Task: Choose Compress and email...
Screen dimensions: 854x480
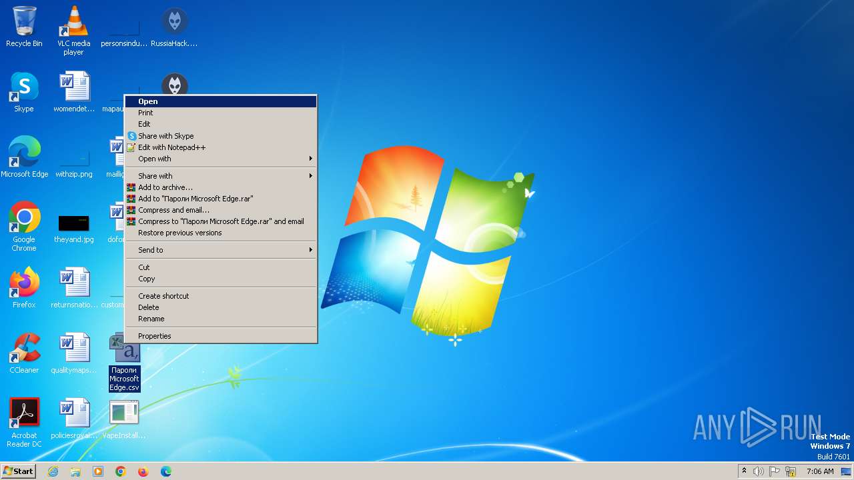Action: [x=220, y=210]
